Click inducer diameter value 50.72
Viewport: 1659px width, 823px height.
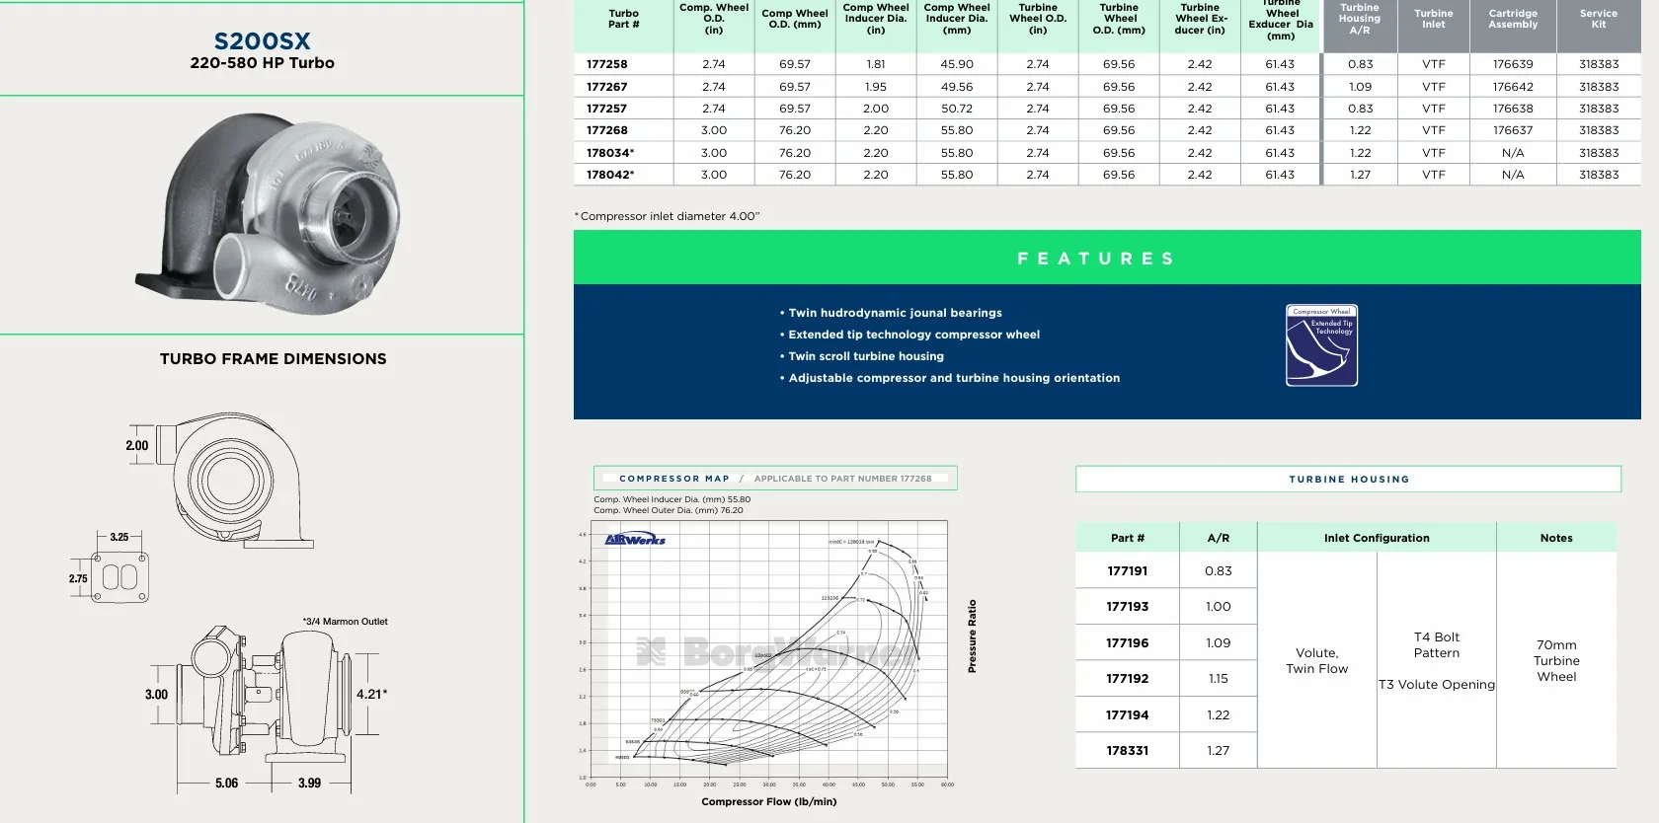pos(957,109)
